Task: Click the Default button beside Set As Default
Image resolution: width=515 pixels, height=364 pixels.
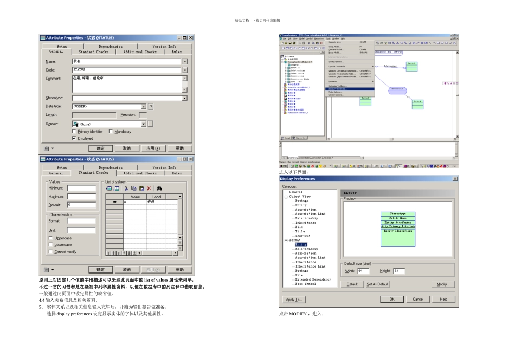Action: pyautogui.click(x=352, y=284)
